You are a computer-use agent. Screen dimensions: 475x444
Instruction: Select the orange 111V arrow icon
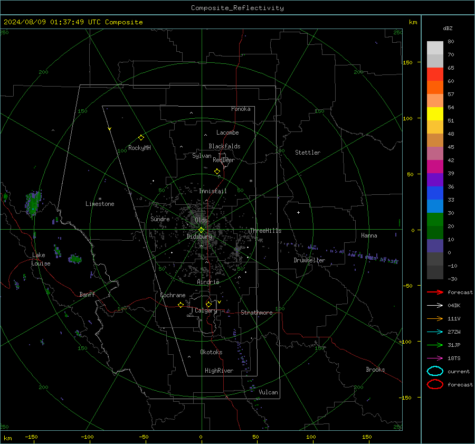click(x=435, y=318)
